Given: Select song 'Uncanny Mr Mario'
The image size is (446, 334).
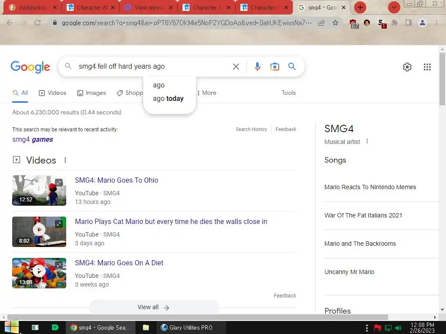Looking at the screenshot, I should (349, 272).
